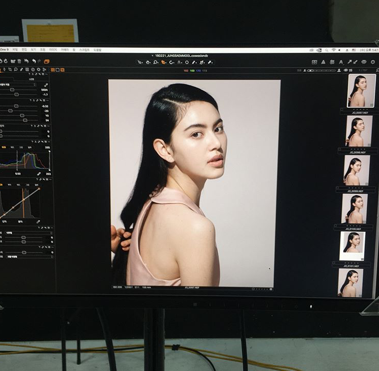Click the levels eyedropper picker icon
Viewport: 379px width, 371px height.
[x=39, y=174]
